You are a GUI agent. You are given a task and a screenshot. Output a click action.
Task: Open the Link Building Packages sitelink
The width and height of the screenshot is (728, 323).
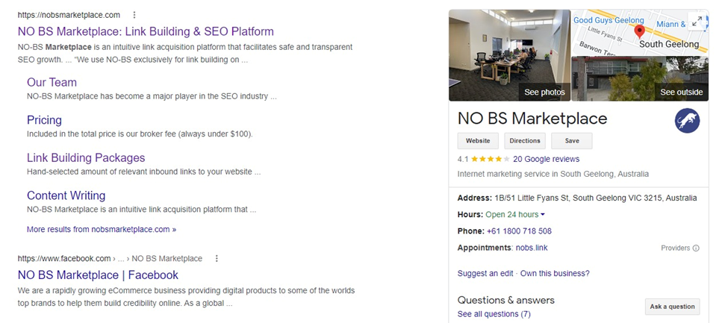[x=86, y=157]
